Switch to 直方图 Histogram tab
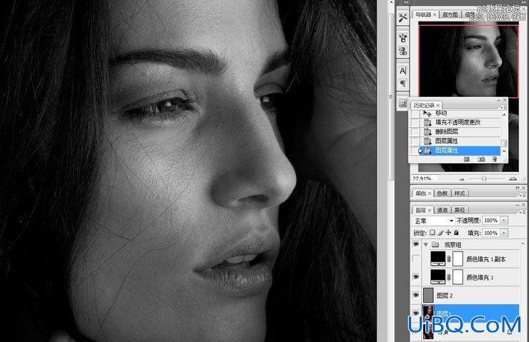The image size is (529, 342). (x=450, y=14)
